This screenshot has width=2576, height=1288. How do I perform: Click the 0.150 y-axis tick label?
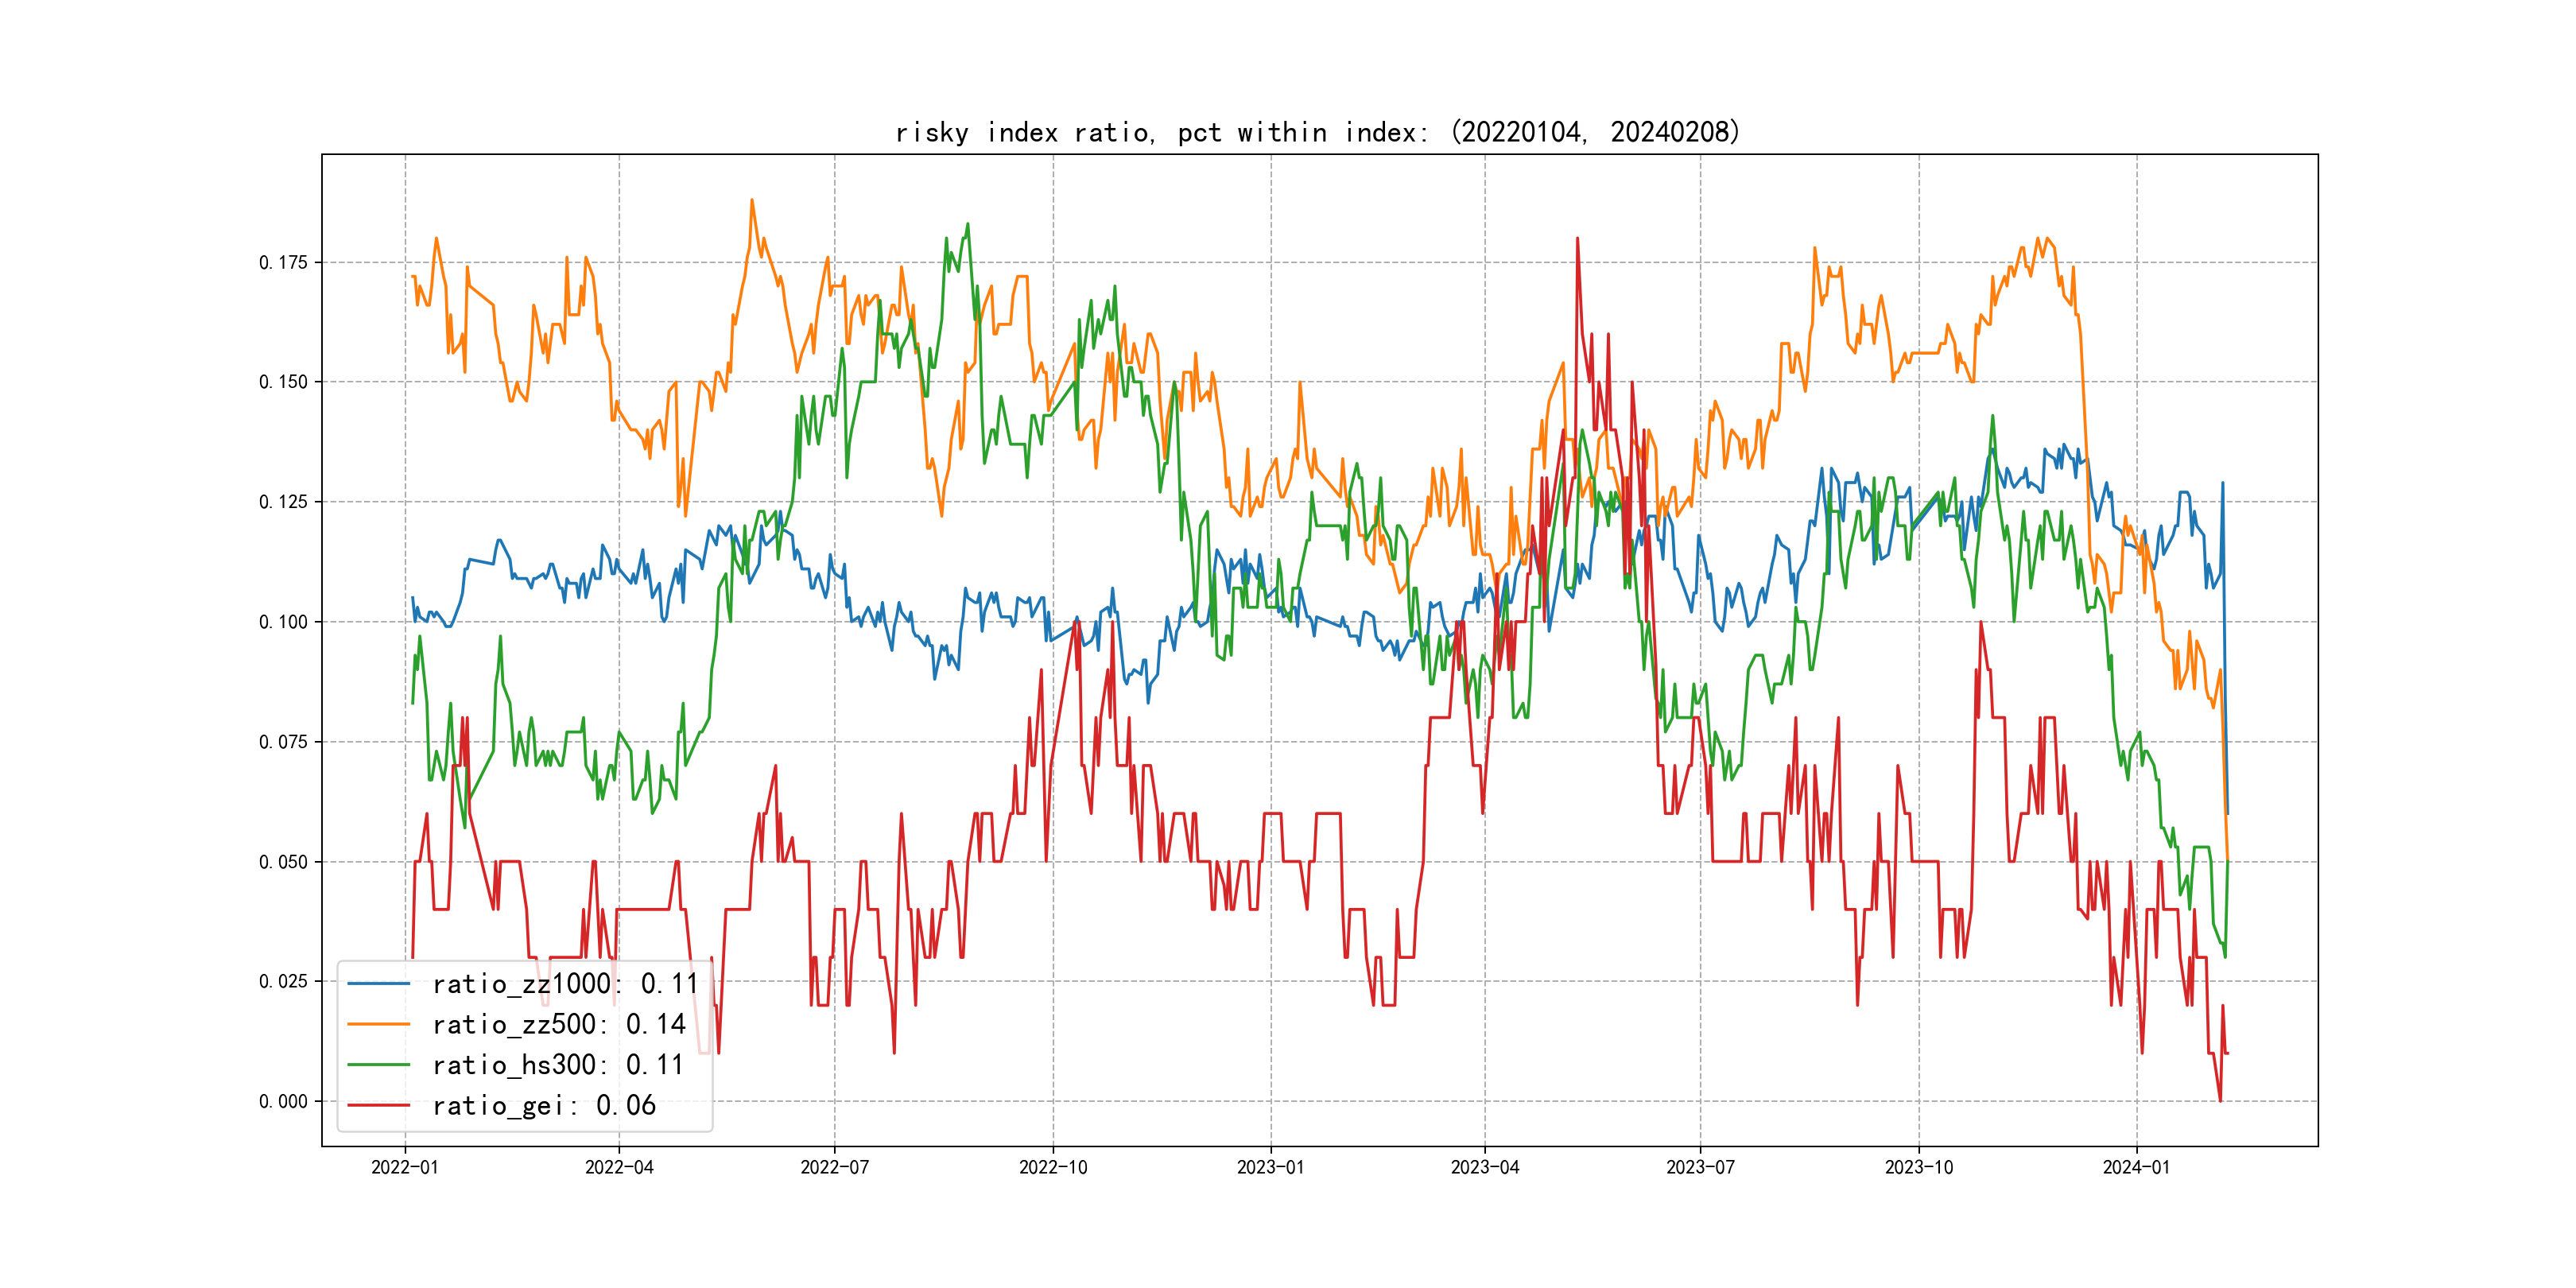click(283, 382)
